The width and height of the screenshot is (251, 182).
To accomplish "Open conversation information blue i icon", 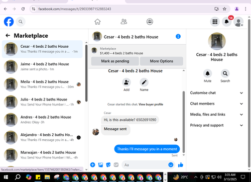I will pyautogui.click(x=178, y=36).
